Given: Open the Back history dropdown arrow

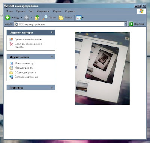Looking at the screenshot, I should point(21,18).
